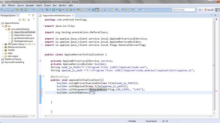
Task: Open the Edit menu
Action: click(x=4, y=5)
